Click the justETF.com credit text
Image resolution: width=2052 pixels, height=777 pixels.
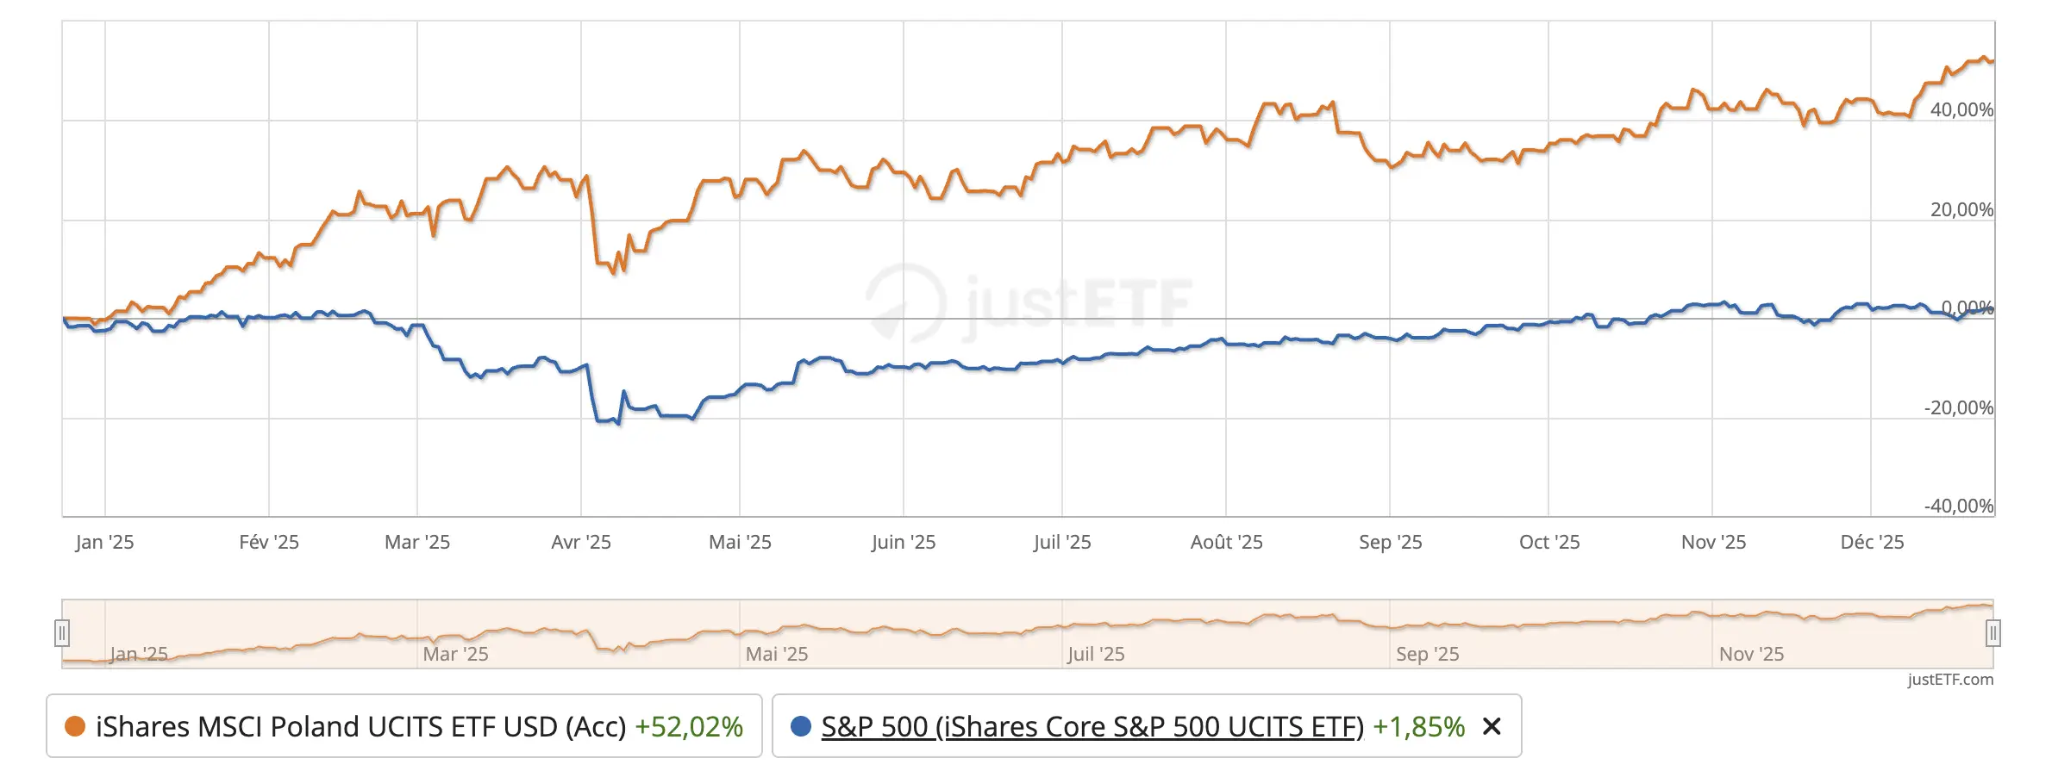pos(1950,680)
